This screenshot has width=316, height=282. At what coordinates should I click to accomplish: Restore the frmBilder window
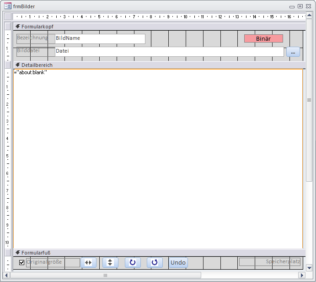300,6
